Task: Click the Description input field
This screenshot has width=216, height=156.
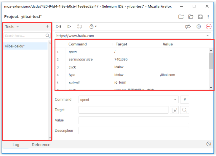Action: [x=134, y=130]
